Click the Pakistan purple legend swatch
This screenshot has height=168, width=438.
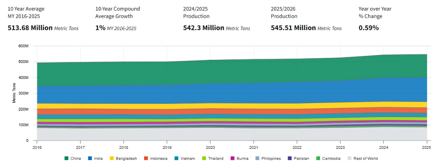pyautogui.click(x=289, y=159)
